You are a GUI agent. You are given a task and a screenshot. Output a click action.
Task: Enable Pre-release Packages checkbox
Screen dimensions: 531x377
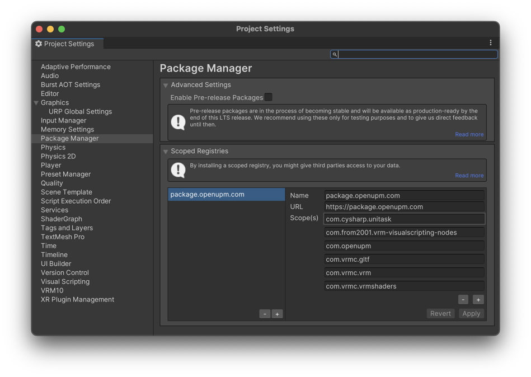[268, 97]
